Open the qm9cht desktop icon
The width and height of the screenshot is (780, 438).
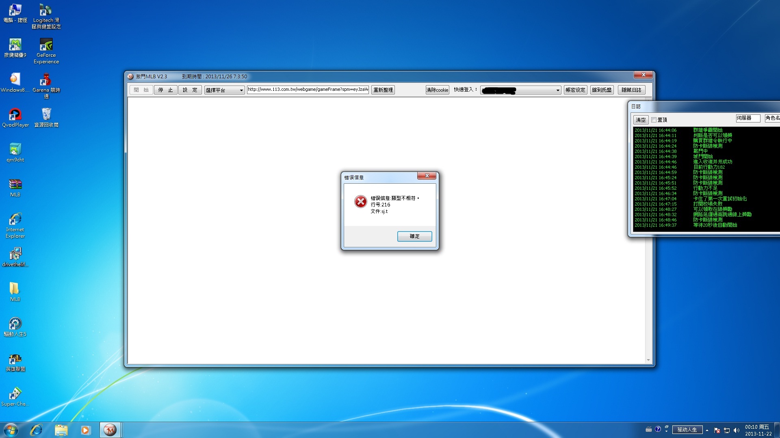pos(15,152)
